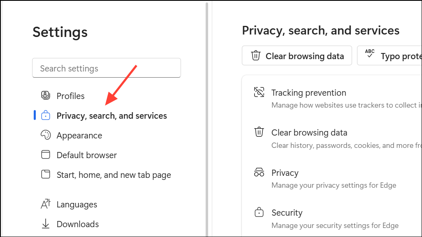Click into the Search settings field

click(106, 68)
